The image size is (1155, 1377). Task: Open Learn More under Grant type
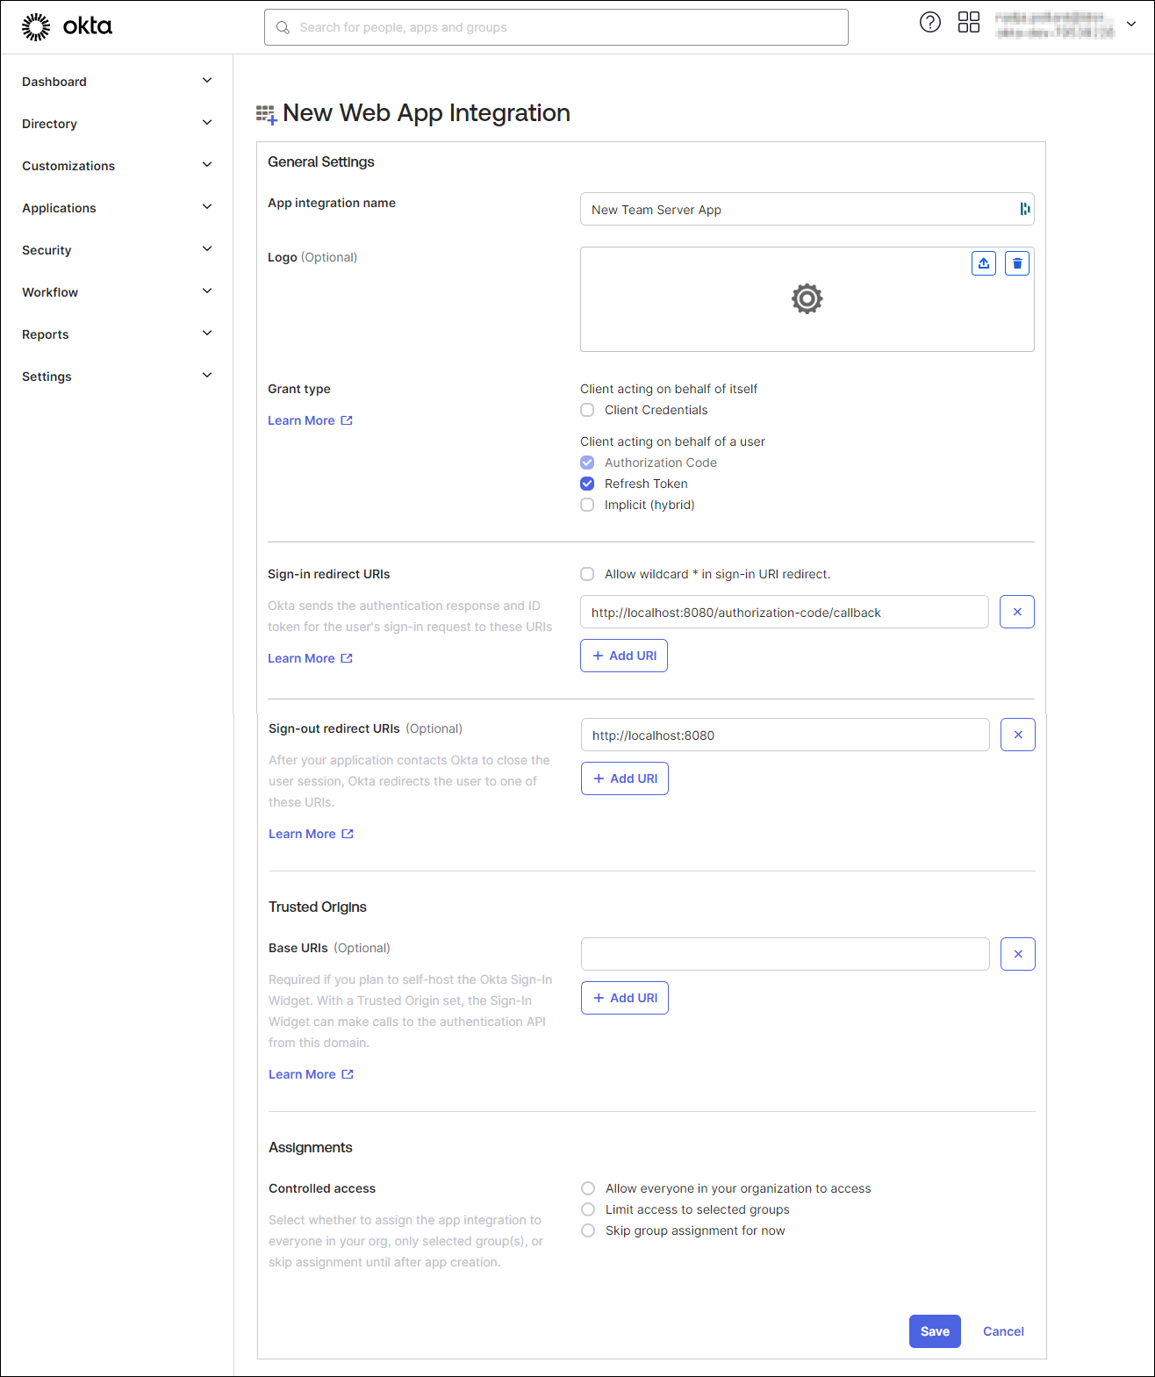[x=301, y=420]
